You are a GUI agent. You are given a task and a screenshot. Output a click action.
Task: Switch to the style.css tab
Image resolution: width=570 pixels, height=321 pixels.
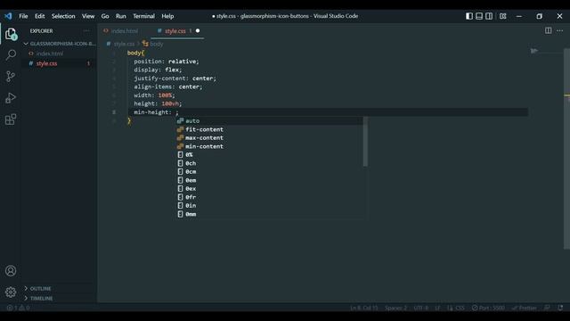tap(175, 31)
